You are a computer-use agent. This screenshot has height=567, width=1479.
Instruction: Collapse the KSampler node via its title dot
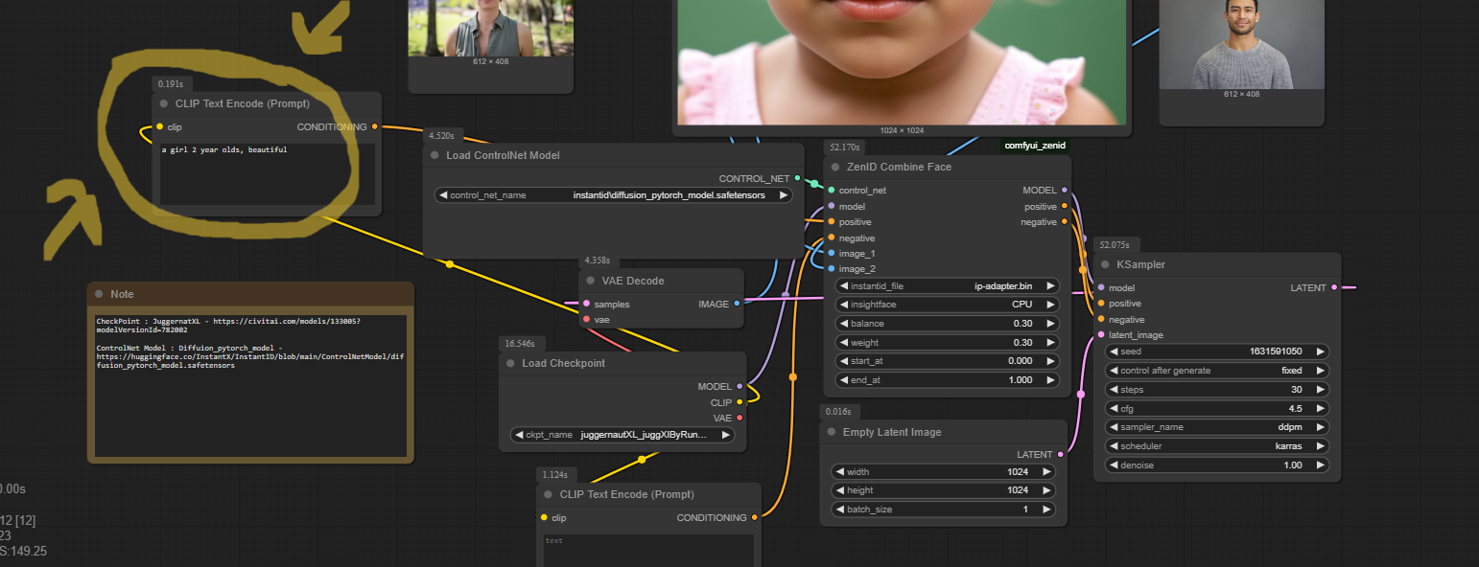[1105, 264]
